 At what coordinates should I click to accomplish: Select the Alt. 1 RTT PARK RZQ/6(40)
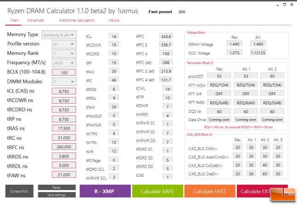pyautogui.click(x=246, y=102)
